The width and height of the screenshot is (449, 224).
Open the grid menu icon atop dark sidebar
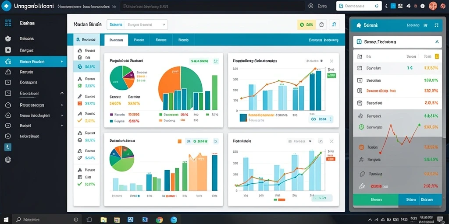pyautogui.click(x=8, y=23)
